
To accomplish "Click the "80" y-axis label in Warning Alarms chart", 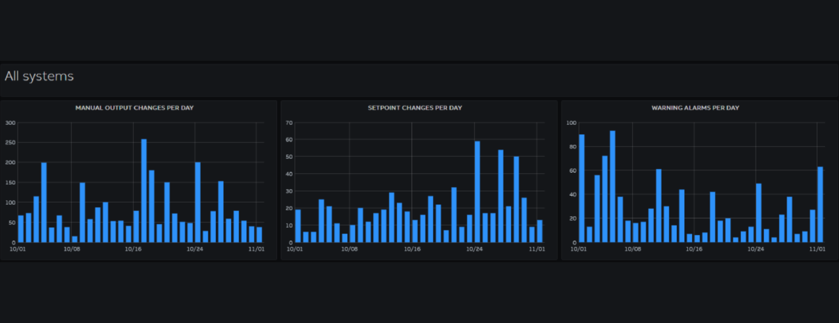I will 573,147.
